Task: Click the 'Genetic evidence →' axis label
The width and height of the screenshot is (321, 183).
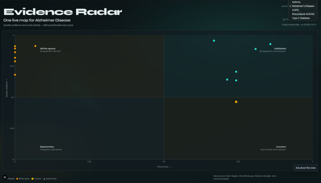Action: click(6, 88)
